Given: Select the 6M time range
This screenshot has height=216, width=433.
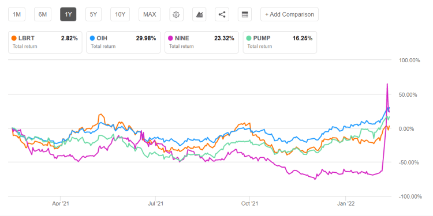Looking at the screenshot, I should (x=43, y=14).
